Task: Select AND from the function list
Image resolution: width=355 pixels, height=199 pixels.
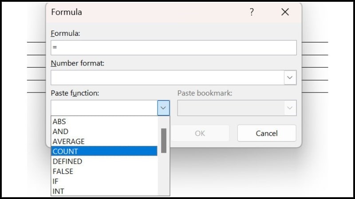Action: [x=61, y=131]
